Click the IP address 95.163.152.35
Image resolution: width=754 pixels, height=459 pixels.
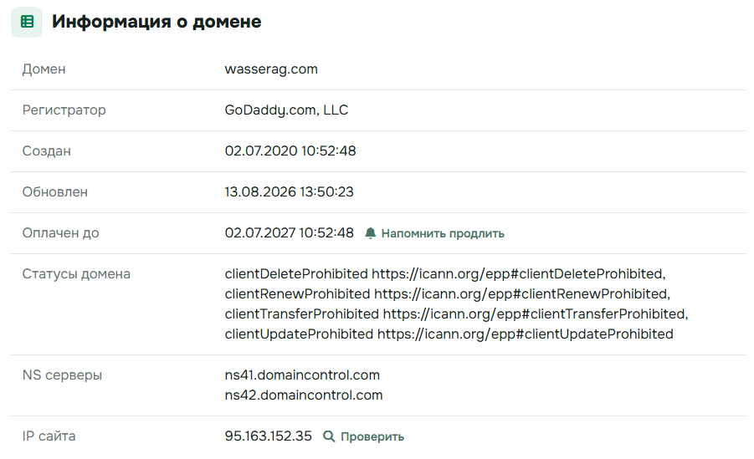click(269, 436)
